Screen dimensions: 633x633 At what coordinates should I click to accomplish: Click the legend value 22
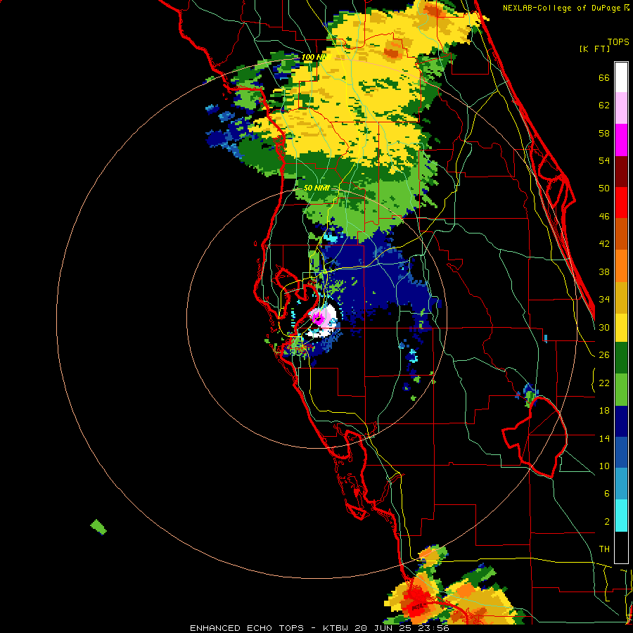coord(604,383)
